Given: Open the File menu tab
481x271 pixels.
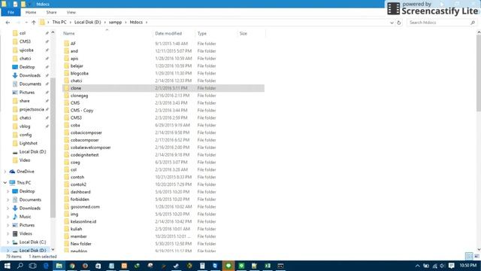Looking at the screenshot, I should pyautogui.click(x=11, y=12).
